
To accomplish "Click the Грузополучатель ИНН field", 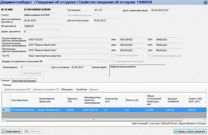I will click(133, 45).
